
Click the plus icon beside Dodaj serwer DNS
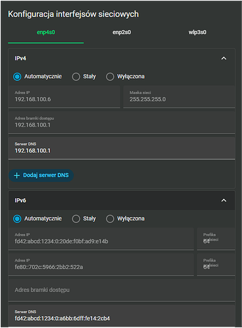16,175
